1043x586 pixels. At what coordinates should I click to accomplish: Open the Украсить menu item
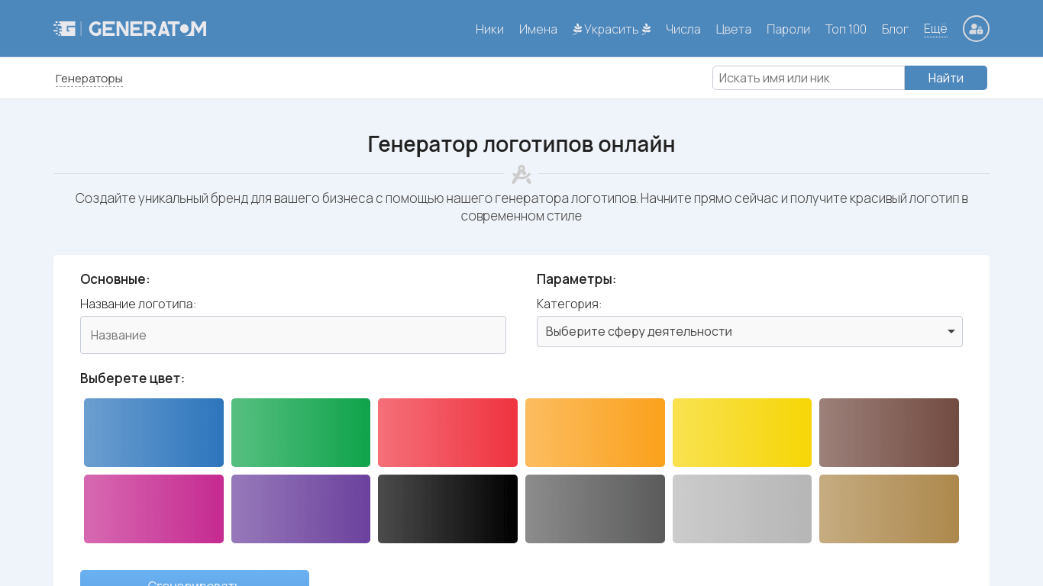point(611,29)
